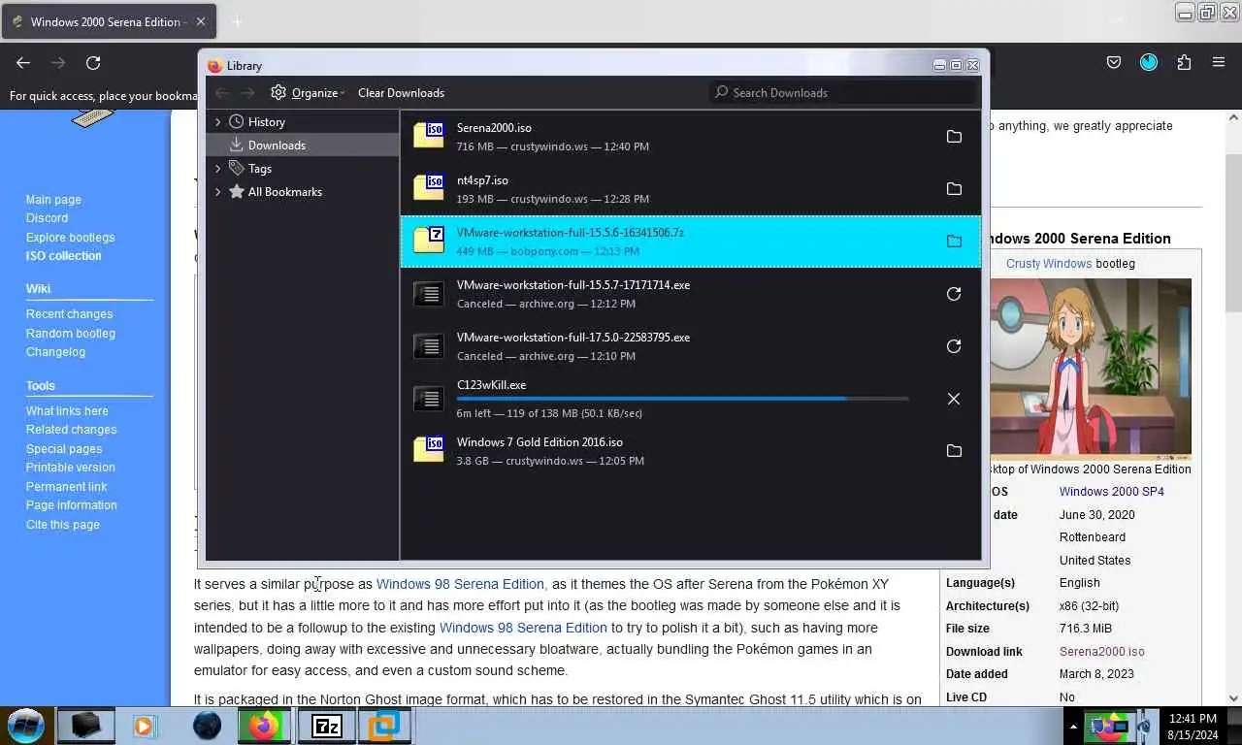Click Serena2000.iso download link in infobox
The width and height of the screenshot is (1242, 745).
(x=1102, y=652)
